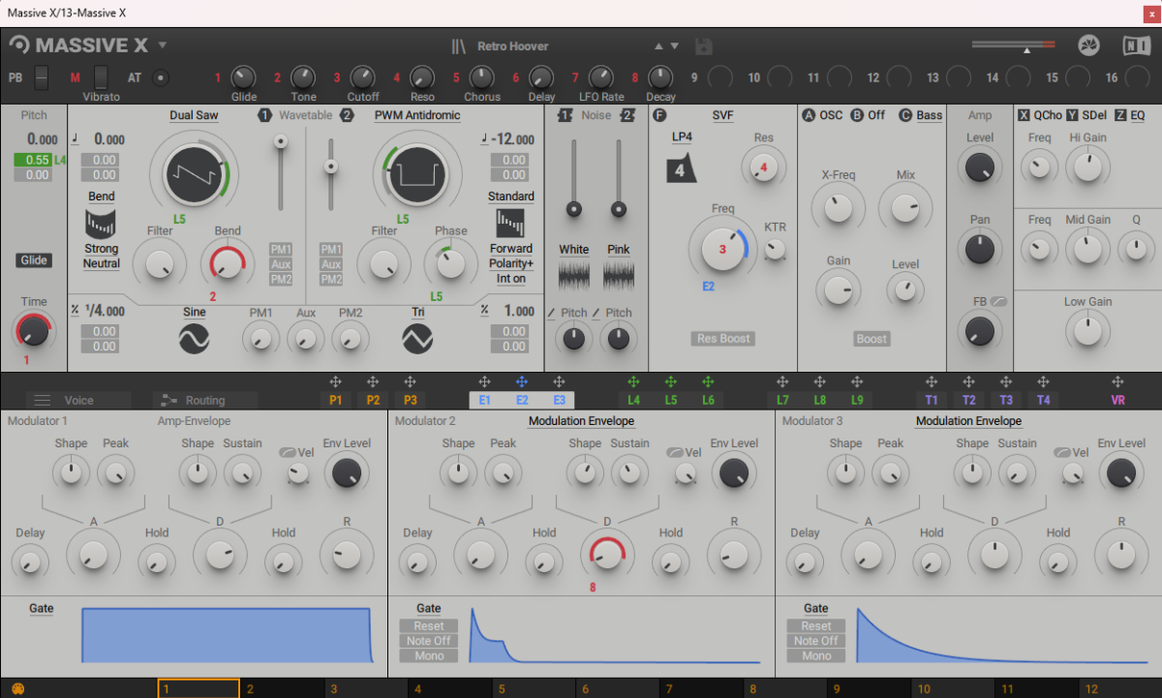Toggle the M mod wheel Vibrato switch
This screenshot has width=1162, height=698.
click(x=101, y=77)
